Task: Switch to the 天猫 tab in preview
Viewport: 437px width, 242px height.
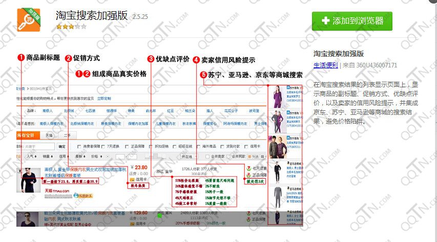Action: pos(49,135)
